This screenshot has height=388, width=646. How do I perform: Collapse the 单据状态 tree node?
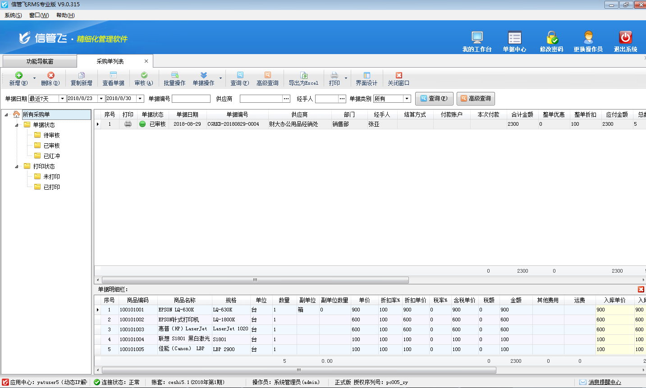click(x=17, y=125)
